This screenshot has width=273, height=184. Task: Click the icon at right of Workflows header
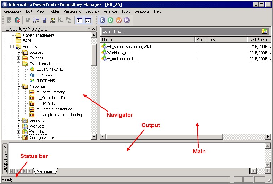coord(264,31)
